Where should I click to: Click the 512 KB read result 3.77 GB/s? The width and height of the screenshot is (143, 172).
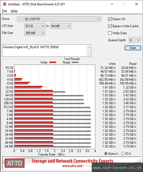coord(130,107)
